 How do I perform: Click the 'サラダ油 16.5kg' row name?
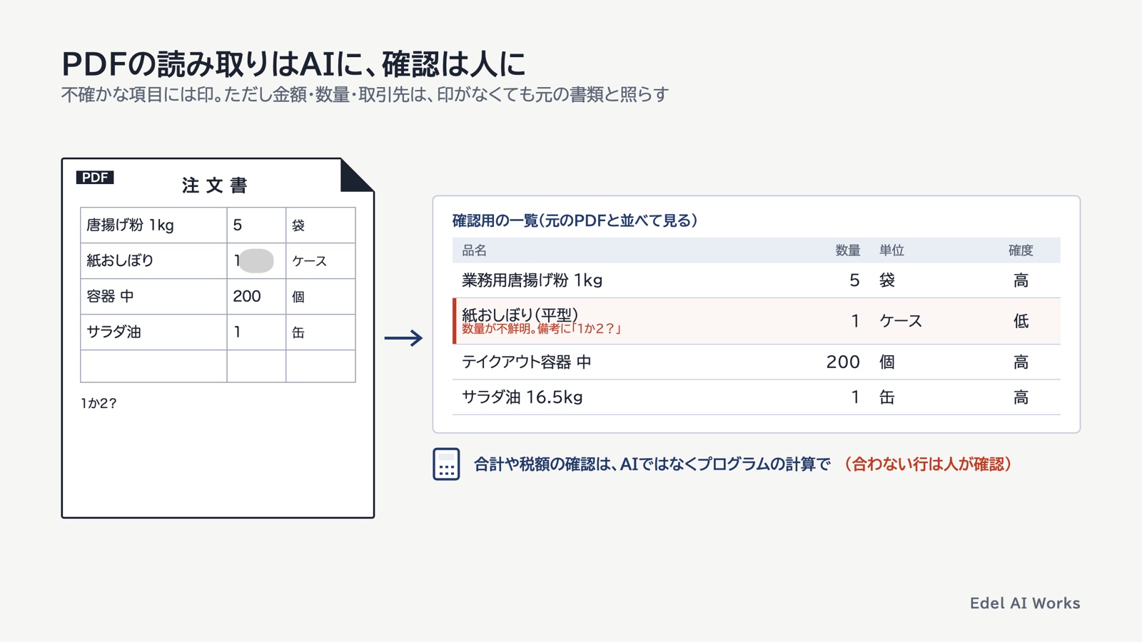pyautogui.click(x=522, y=397)
